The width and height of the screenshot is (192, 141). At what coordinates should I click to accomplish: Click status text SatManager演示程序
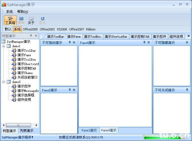pos(17,137)
